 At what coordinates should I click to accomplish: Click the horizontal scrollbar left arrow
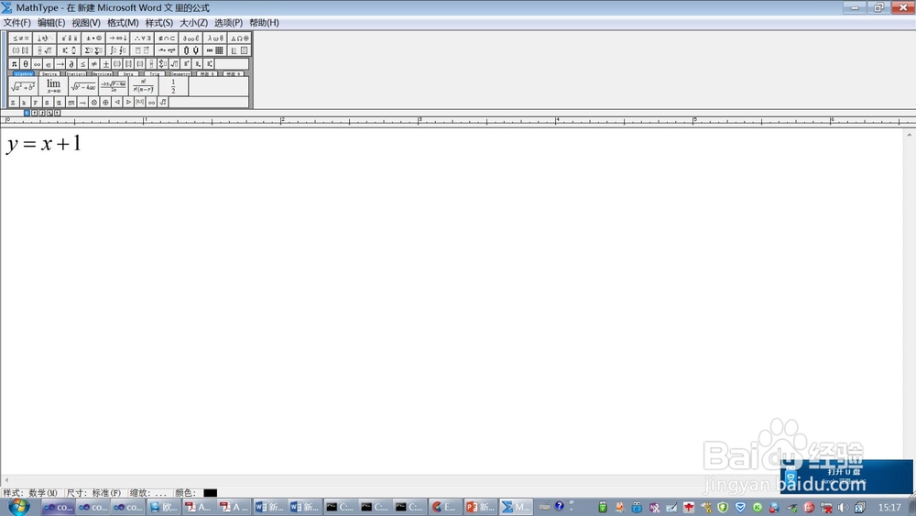click(6, 479)
